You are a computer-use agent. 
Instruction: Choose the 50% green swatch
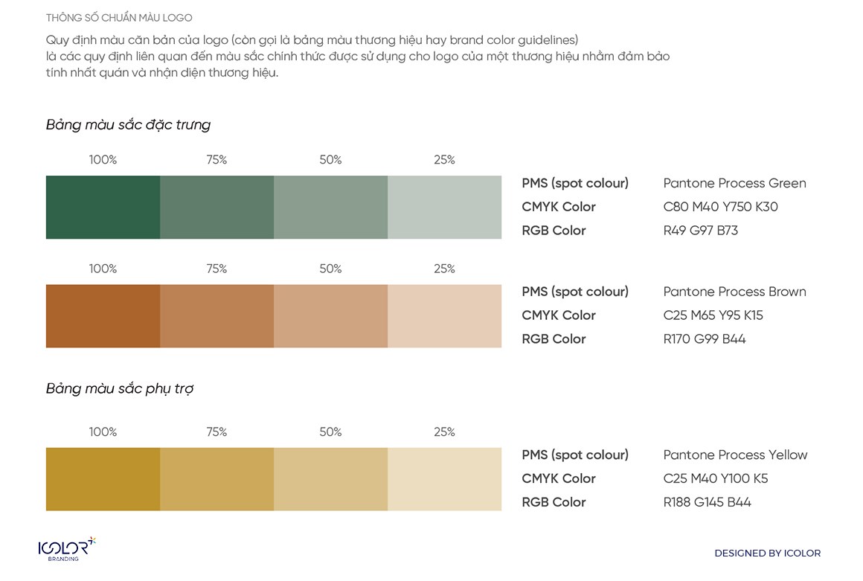tap(330, 208)
